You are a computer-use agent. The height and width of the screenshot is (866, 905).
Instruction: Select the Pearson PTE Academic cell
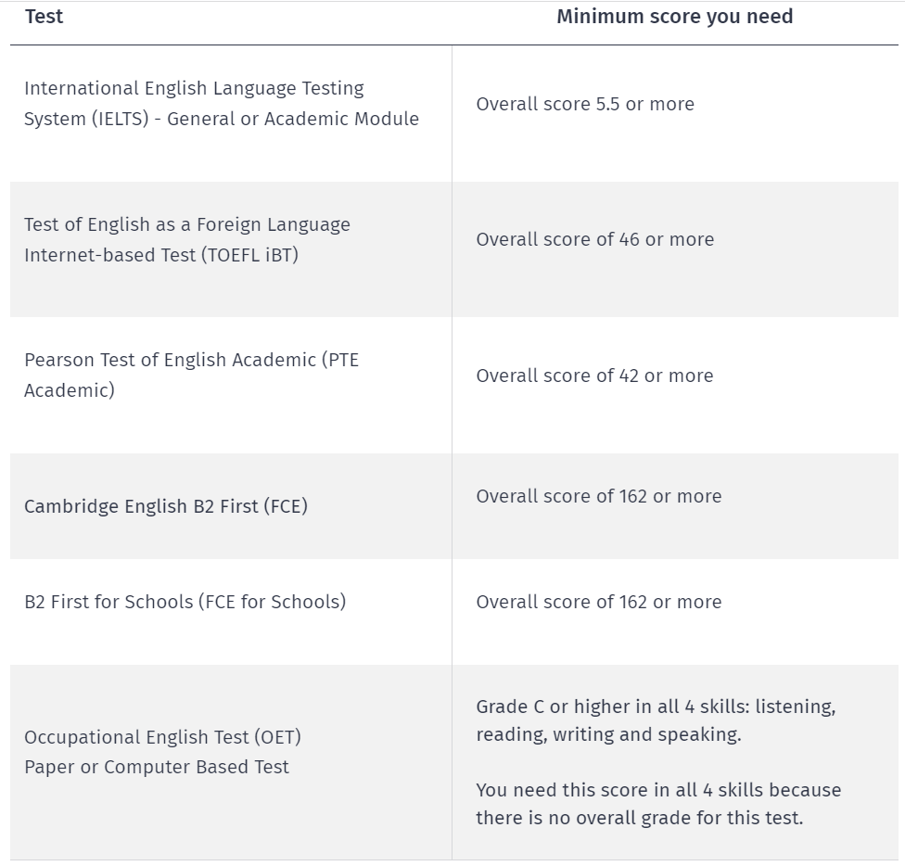(231, 385)
